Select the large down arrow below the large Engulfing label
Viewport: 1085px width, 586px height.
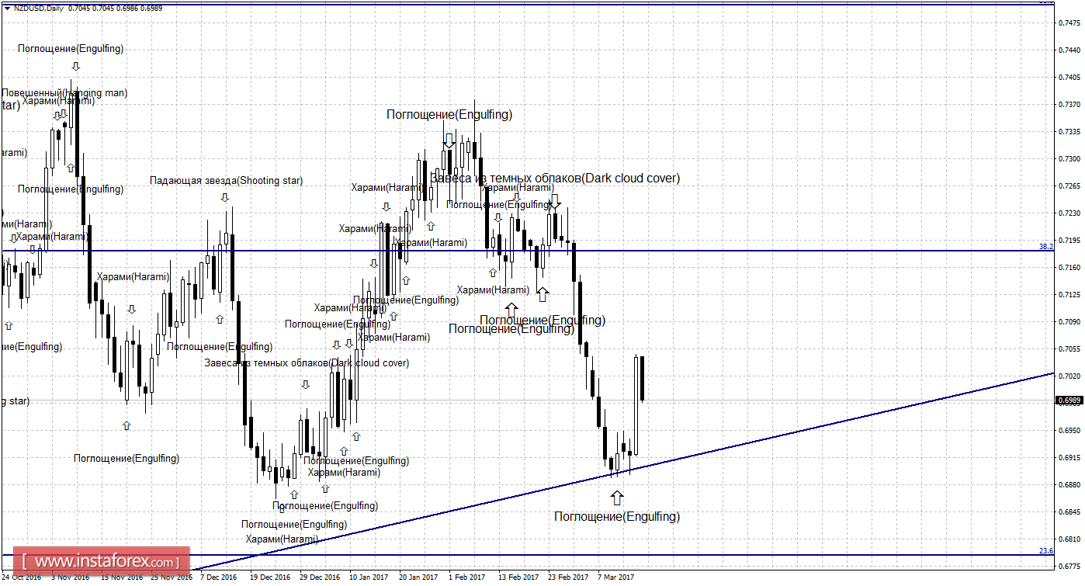coord(449,140)
